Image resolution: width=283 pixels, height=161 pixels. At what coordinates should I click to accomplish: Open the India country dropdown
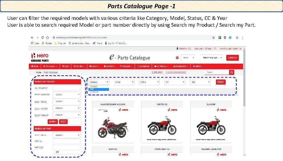click(188, 58)
